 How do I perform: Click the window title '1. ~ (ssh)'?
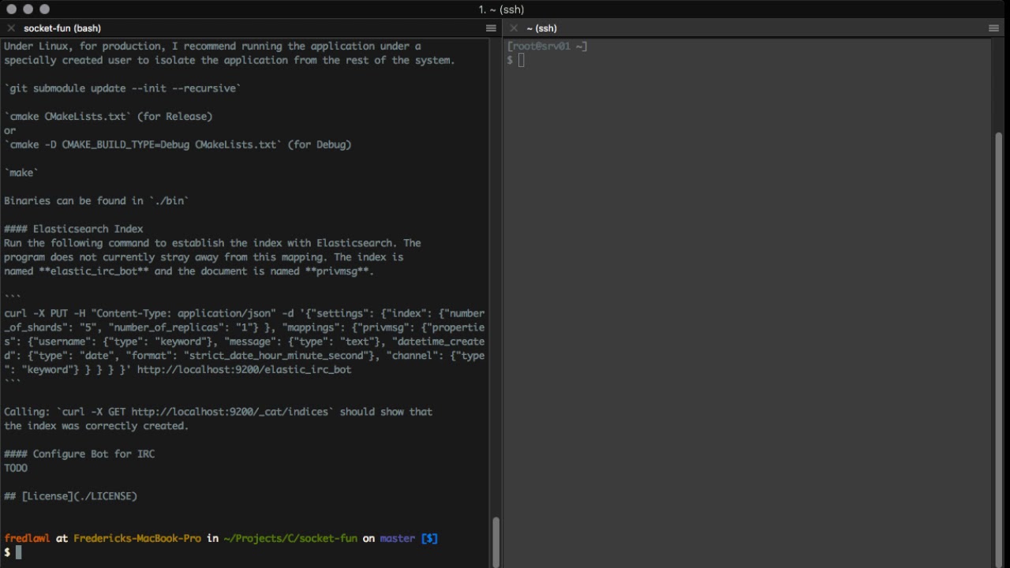501,9
